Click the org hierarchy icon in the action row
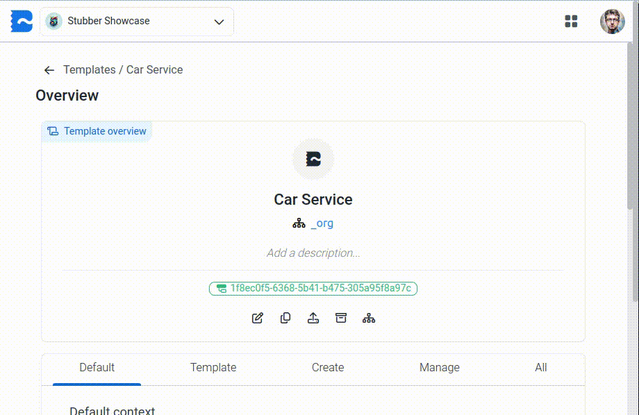Image resolution: width=639 pixels, height=415 pixels. [369, 318]
